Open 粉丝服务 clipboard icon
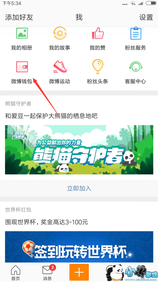This screenshot has width=158, height=282. tap(136, 33)
